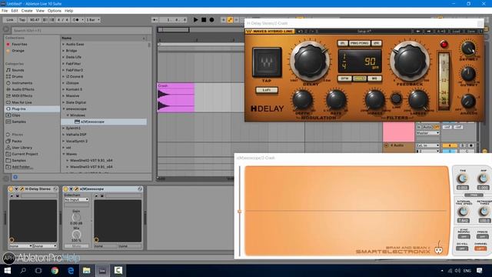Enable PING PONG mode on H-Delay
The height and width of the screenshot is (277, 492).
click(x=360, y=43)
